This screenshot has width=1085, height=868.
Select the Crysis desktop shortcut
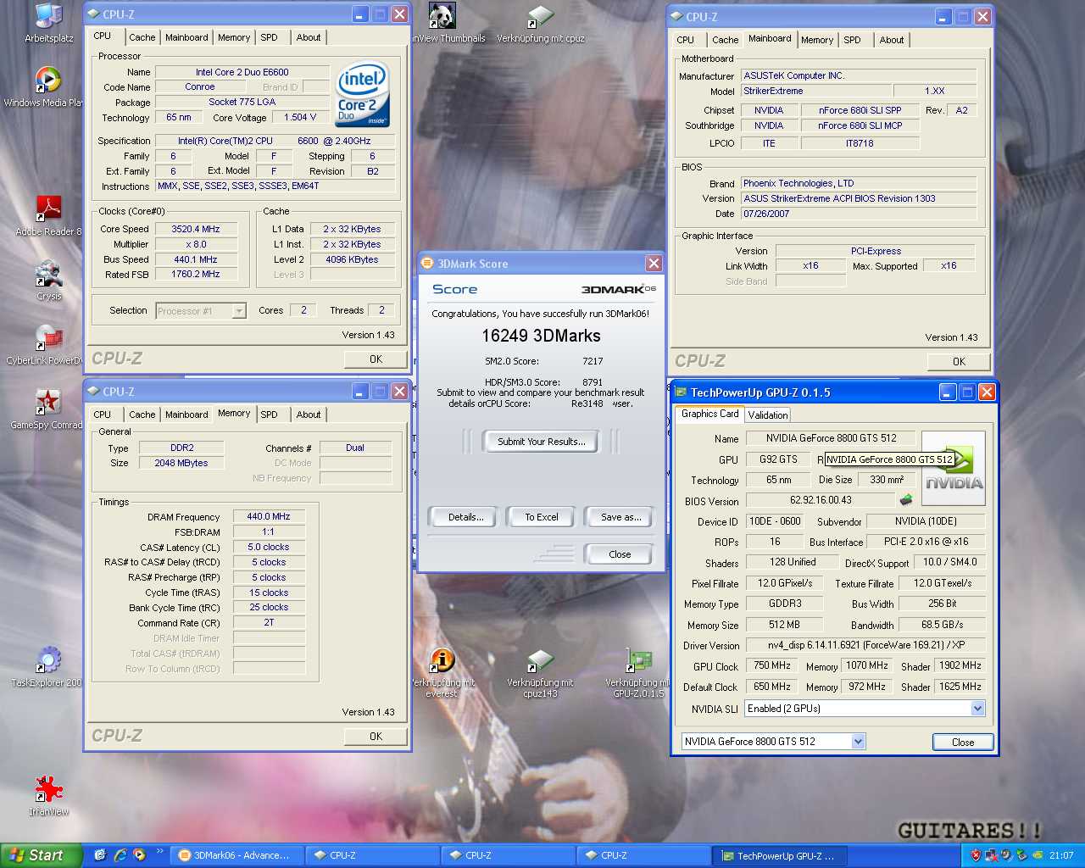point(48,280)
